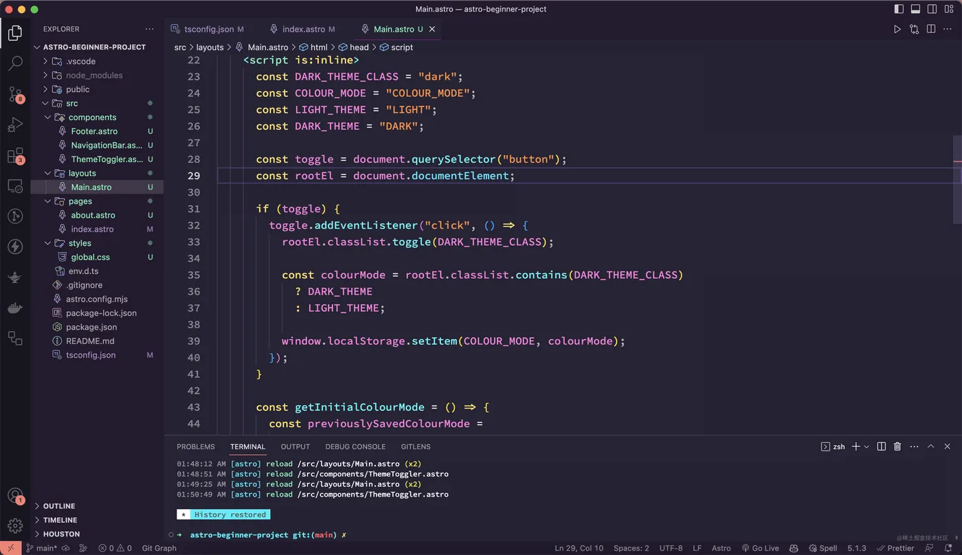Split the terminal panel

click(882, 446)
